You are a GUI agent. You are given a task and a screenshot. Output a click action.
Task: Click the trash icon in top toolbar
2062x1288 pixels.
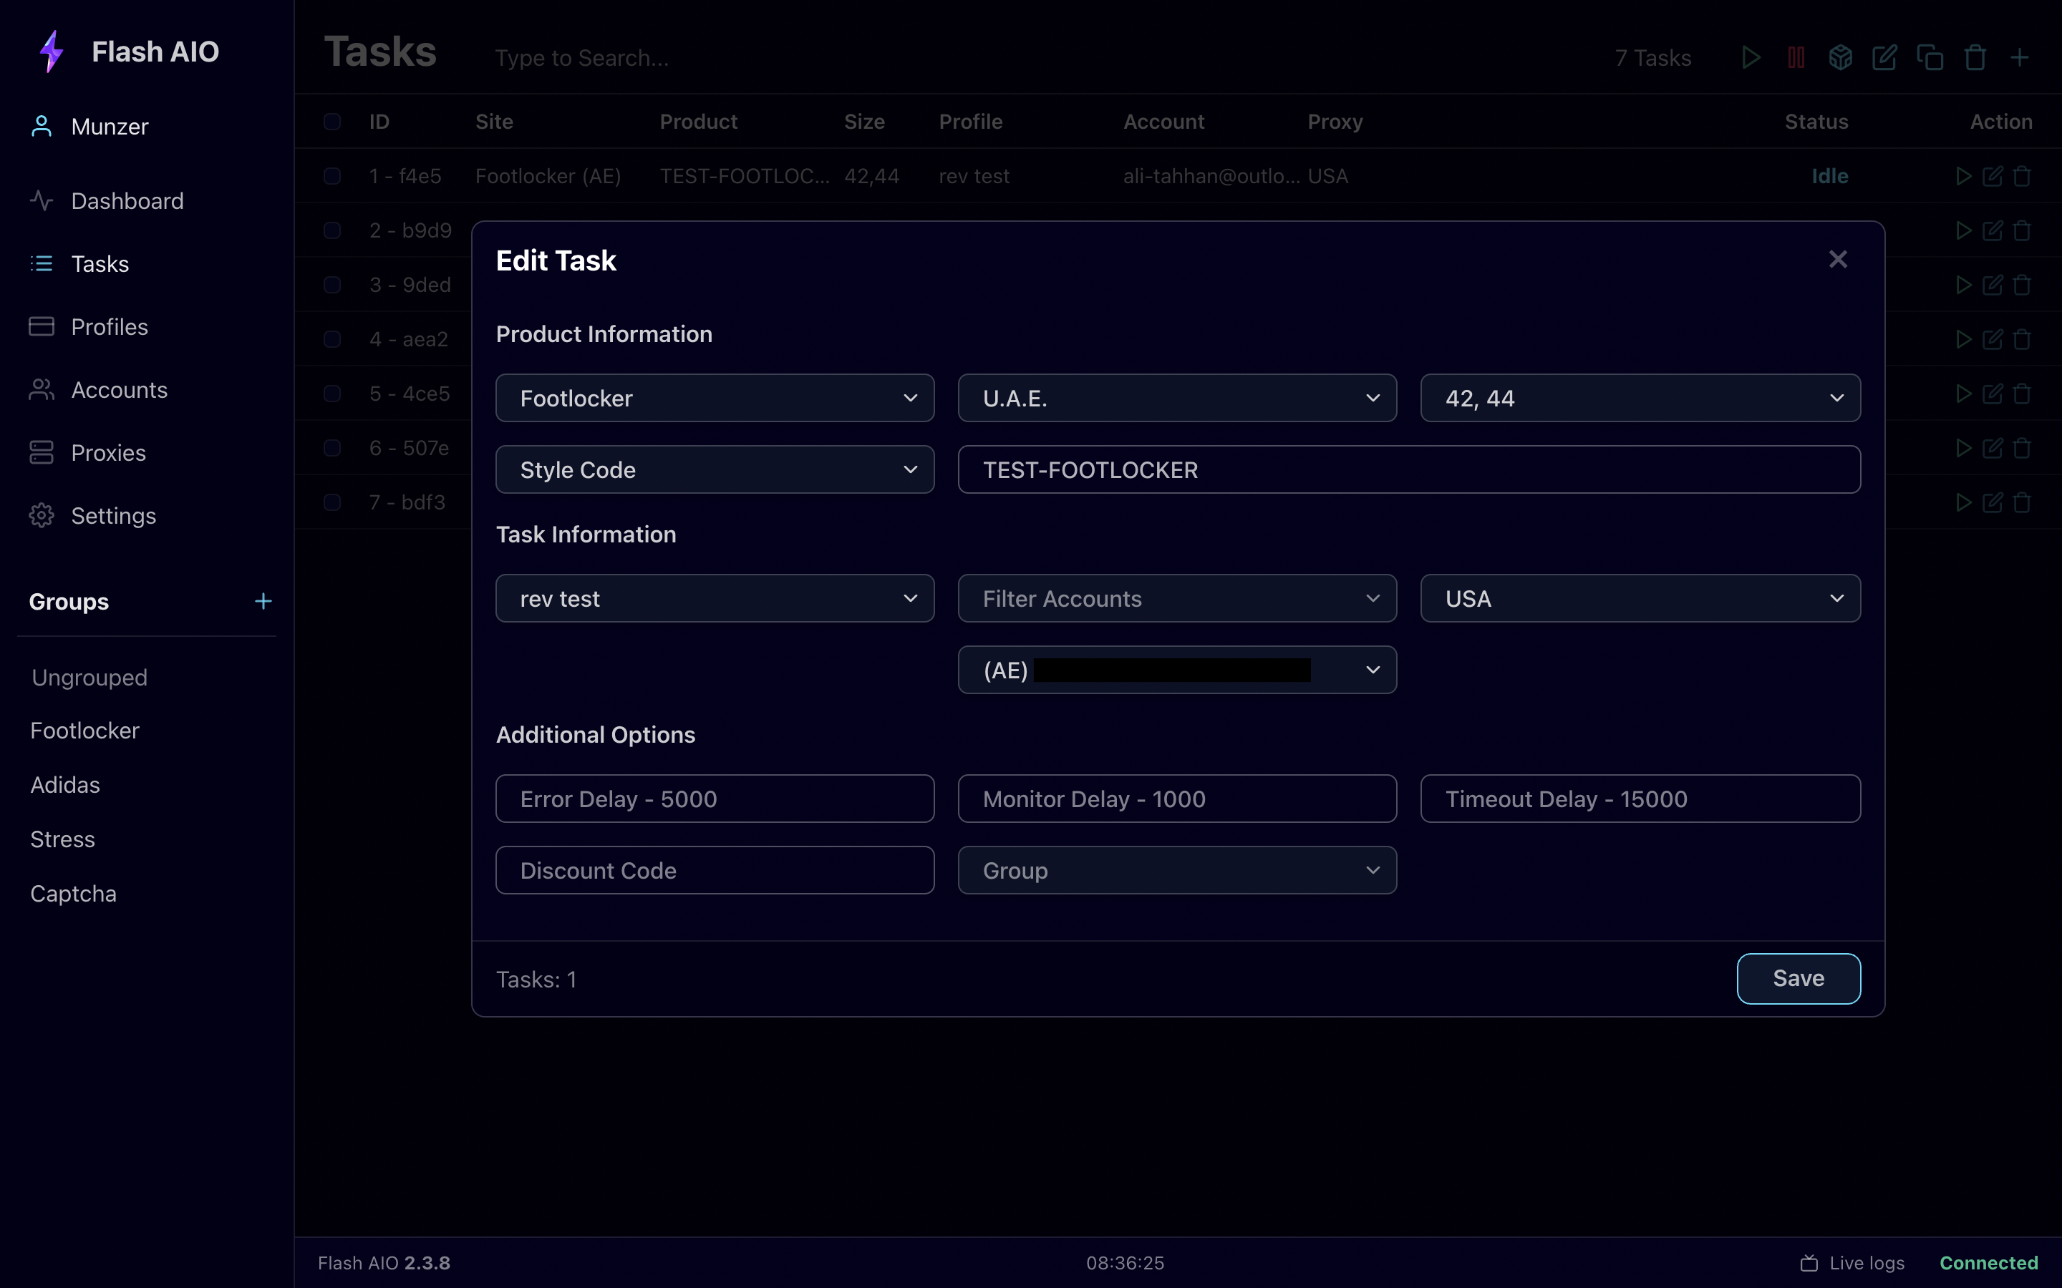click(x=1975, y=58)
